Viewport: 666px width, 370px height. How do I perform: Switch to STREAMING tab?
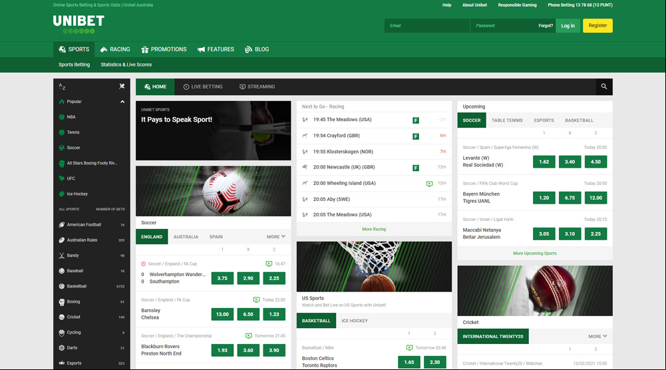(x=257, y=87)
